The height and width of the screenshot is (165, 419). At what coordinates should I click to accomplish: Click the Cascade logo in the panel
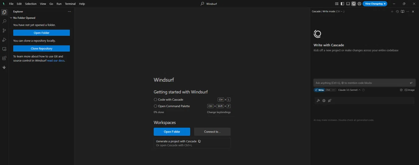317,34
